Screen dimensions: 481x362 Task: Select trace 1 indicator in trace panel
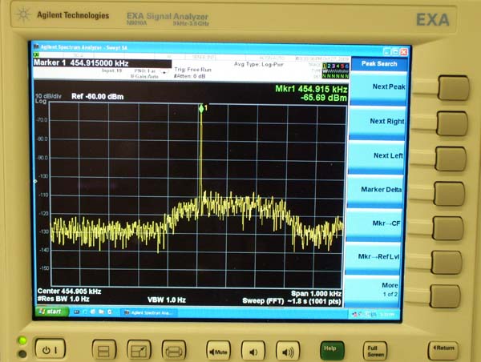pos(324,66)
